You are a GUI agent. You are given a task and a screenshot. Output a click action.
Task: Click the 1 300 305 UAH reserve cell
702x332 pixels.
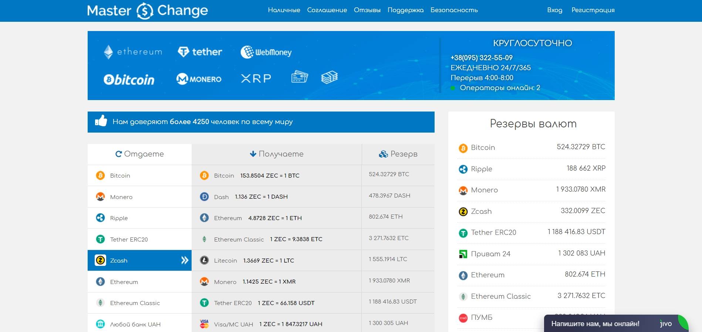398,323
